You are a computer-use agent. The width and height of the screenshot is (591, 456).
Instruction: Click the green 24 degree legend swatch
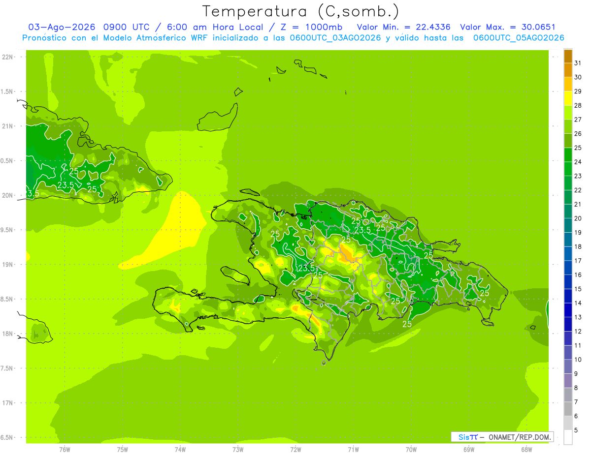[568, 155]
